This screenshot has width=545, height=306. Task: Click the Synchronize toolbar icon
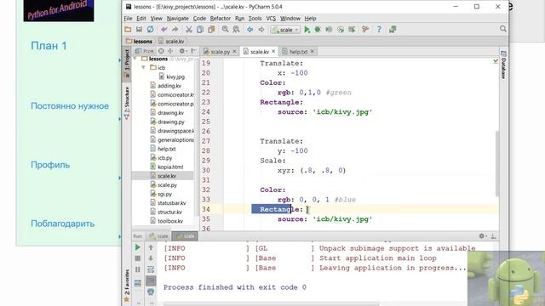[x=150, y=30]
